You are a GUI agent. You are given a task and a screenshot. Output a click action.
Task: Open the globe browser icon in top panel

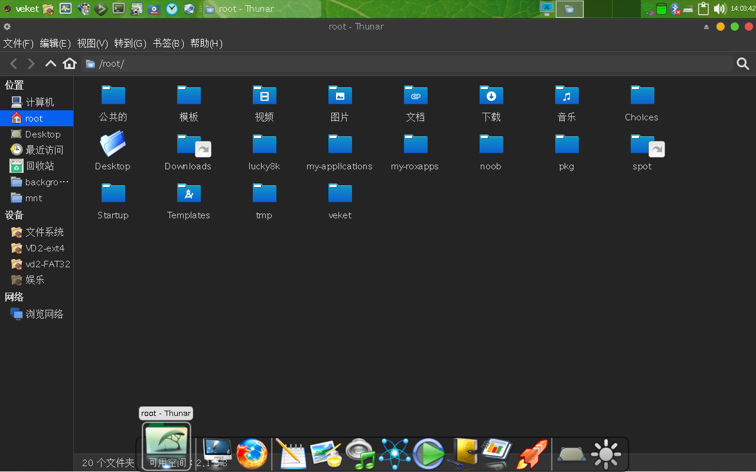190,9
